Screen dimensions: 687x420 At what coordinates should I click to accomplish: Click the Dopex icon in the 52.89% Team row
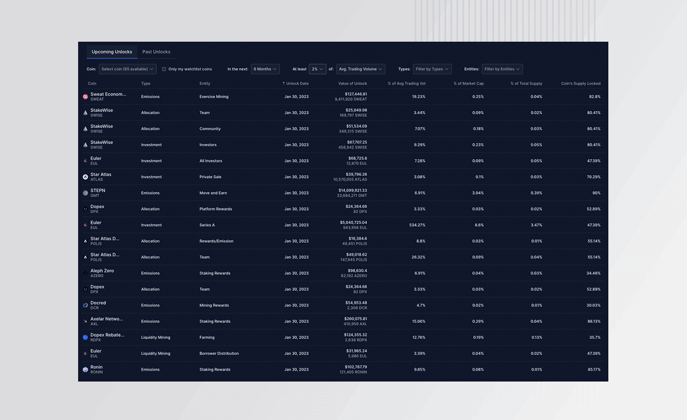[x=85, y=289]
